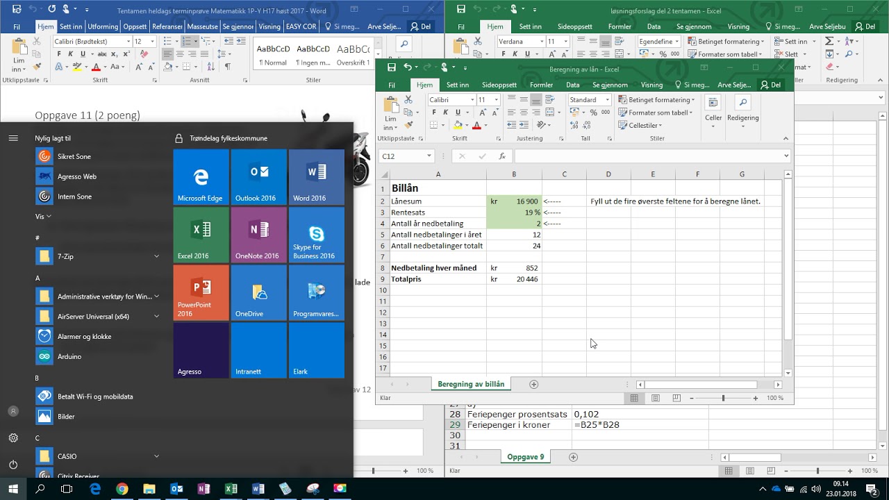Open Skype for Business 2016 tile
Image resolution: width=889 pixels, height=500 pixels.
point(317,235)
